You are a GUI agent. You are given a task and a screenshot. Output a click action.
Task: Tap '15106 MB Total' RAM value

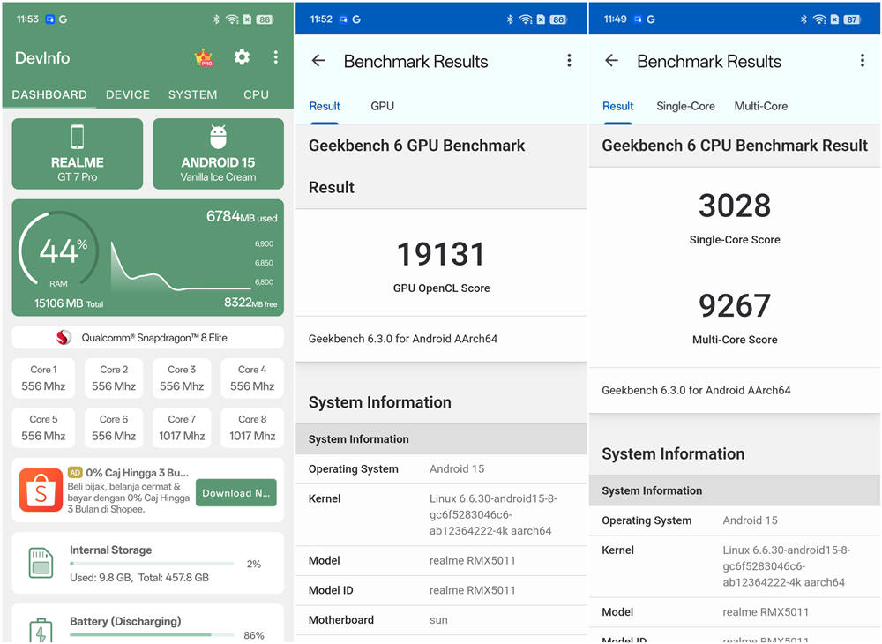click(69, 303)
